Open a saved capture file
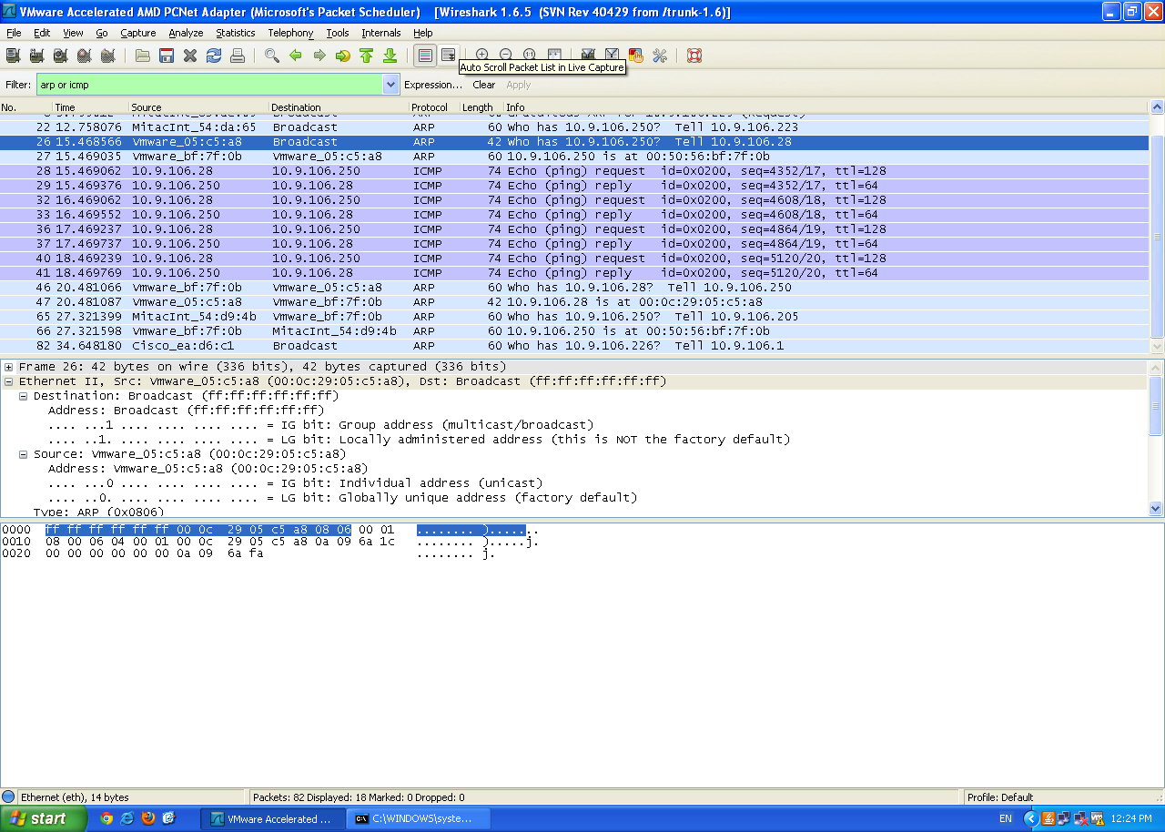The height and width of the screenshot is (832, 1165). (143, 55)
